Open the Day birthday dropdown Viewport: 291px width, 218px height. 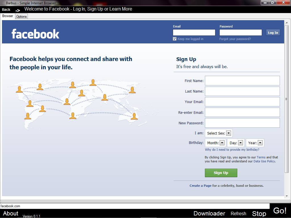(x=240, y=143)
